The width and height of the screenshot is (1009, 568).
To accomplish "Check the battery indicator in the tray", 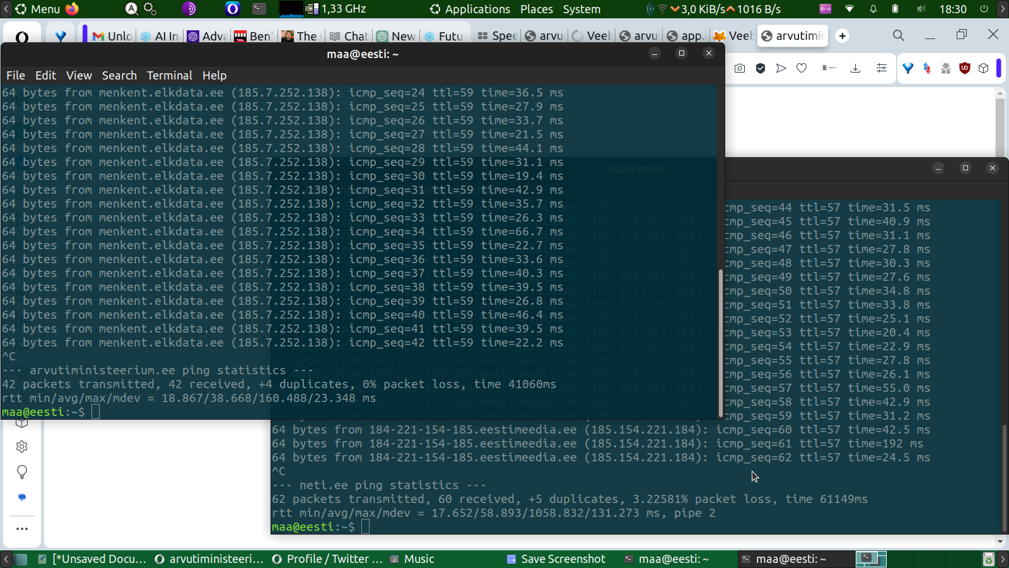I will coord(895,9).
